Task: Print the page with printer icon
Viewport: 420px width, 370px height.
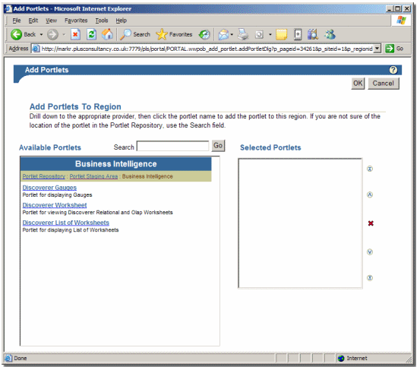Action: point(243,34)
